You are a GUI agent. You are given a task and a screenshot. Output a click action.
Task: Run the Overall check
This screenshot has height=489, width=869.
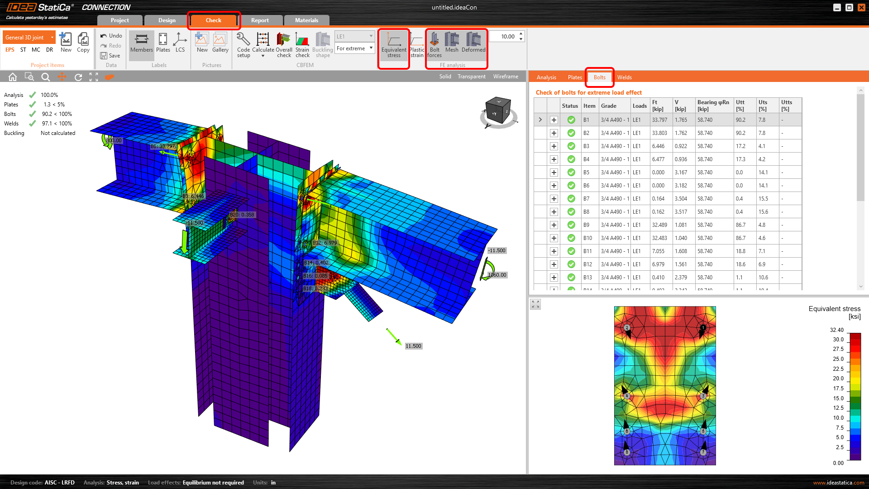coord(284,45)
